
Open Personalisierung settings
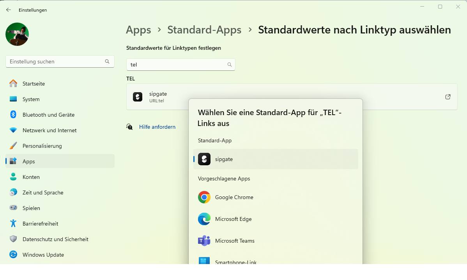pos(60,146)
